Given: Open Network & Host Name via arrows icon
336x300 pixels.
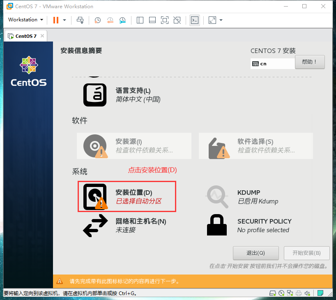Looking at the screenshot, I should [95, 225].
